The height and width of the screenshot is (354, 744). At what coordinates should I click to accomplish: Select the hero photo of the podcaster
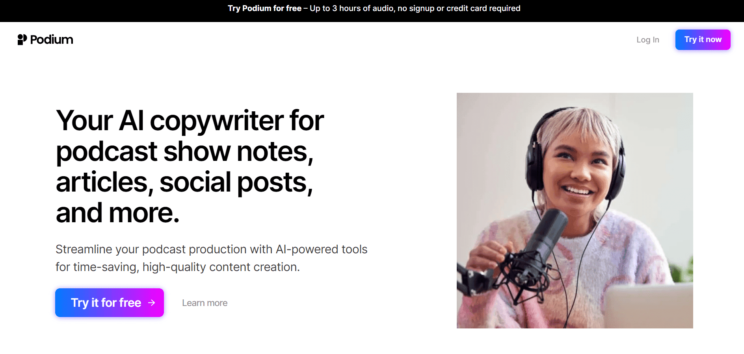point(575,210)
